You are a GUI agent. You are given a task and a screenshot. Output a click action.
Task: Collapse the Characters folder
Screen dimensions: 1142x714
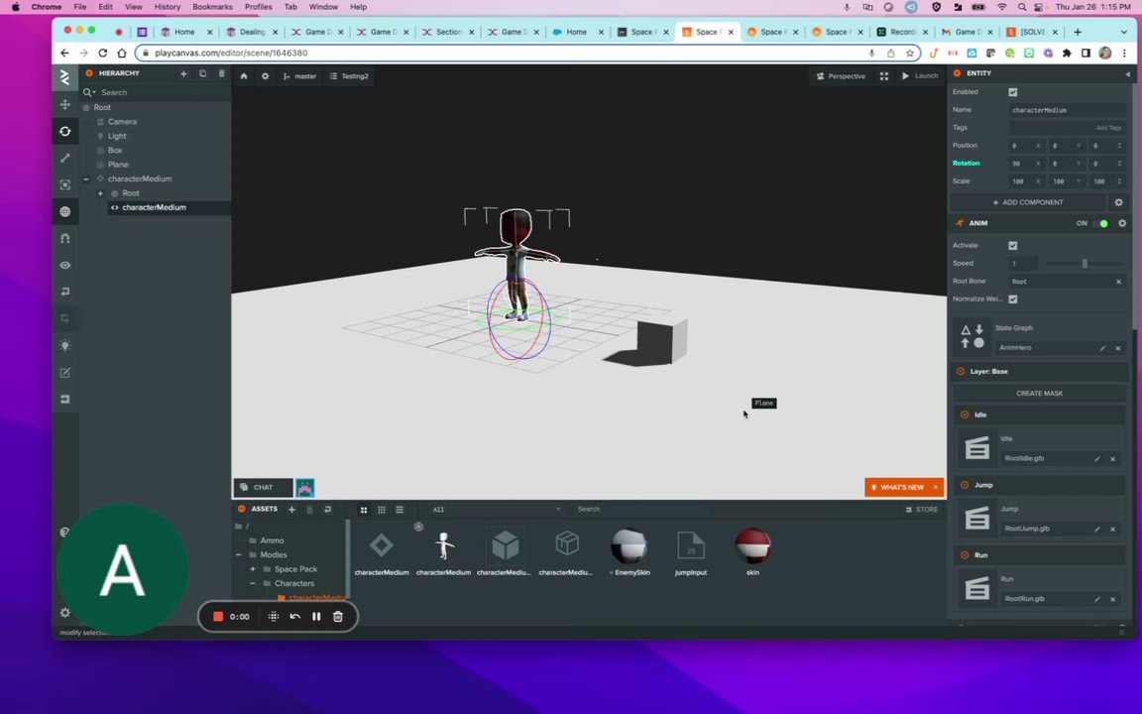(253, 583)
